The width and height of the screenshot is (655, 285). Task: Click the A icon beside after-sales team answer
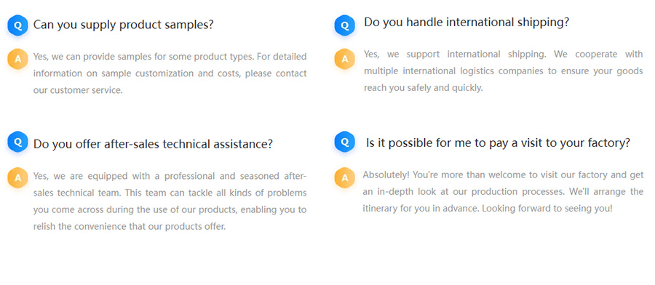click(x=17, y=177)
